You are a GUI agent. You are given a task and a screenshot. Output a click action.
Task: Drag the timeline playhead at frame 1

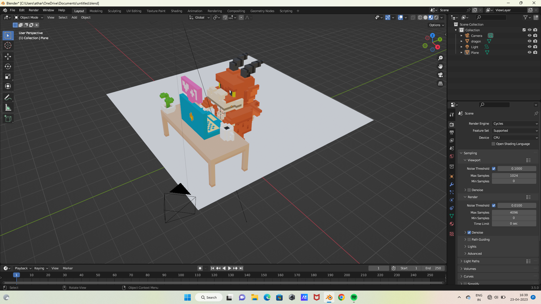(x=16, y=275)
